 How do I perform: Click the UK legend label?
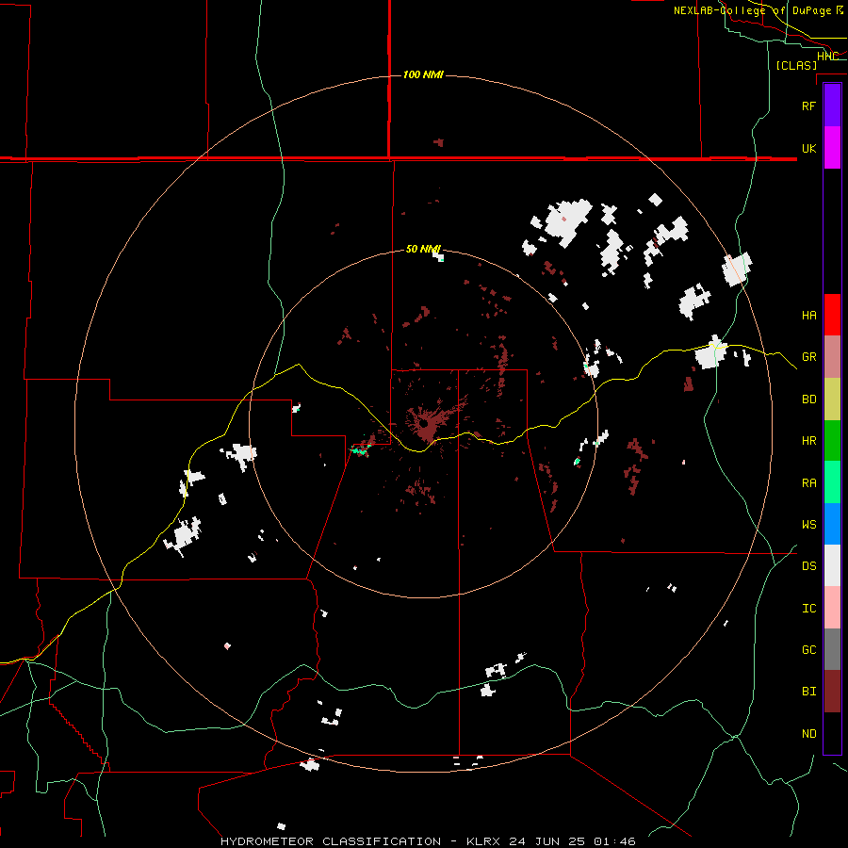(808, 148)
